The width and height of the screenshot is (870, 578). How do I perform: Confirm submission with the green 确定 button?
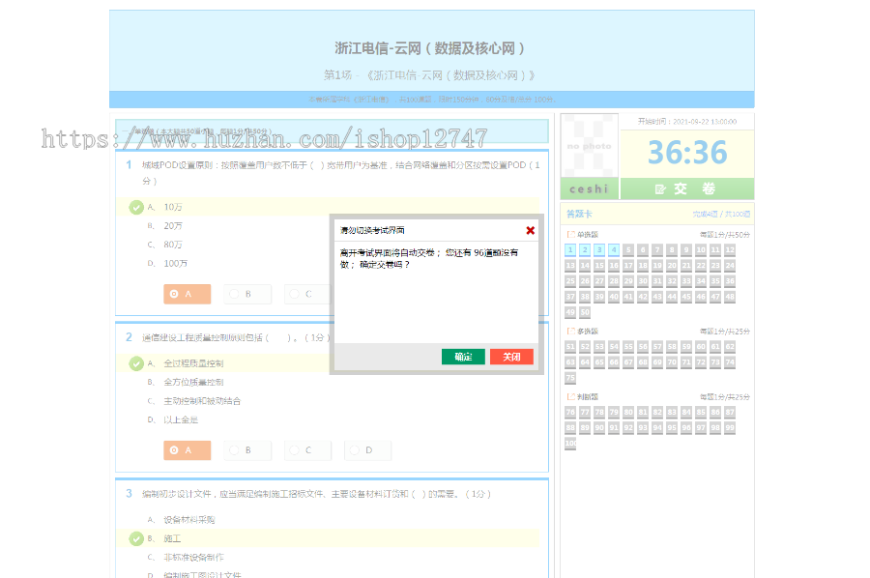click(463, 357)
